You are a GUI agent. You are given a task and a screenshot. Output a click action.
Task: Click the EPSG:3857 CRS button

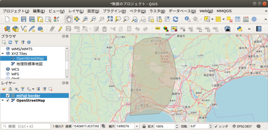pyautogui.click(x=242, y=127)
